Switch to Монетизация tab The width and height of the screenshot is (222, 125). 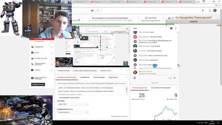coord(99,77)
